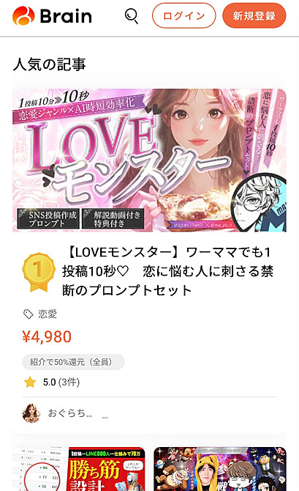Open the おぐらち author avatar
This screenshot has width=299, height=491.
point(31,413)
